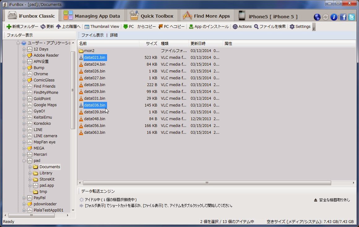Image resolution: width=359 pixels, height=227 pixels.
Task: Select the mon2 folder
Action: tap(89, 50)
